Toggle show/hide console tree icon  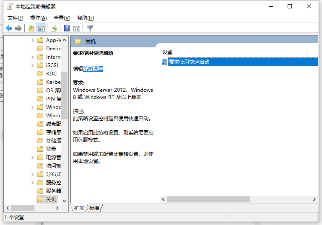(41, 28)
